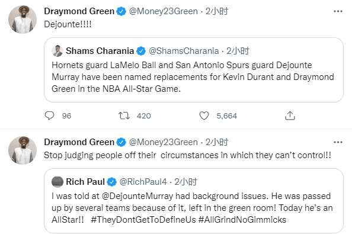This screenshot has height=234, width=352.
Task: Open more options on second tweet
Action: coord(338,142)
